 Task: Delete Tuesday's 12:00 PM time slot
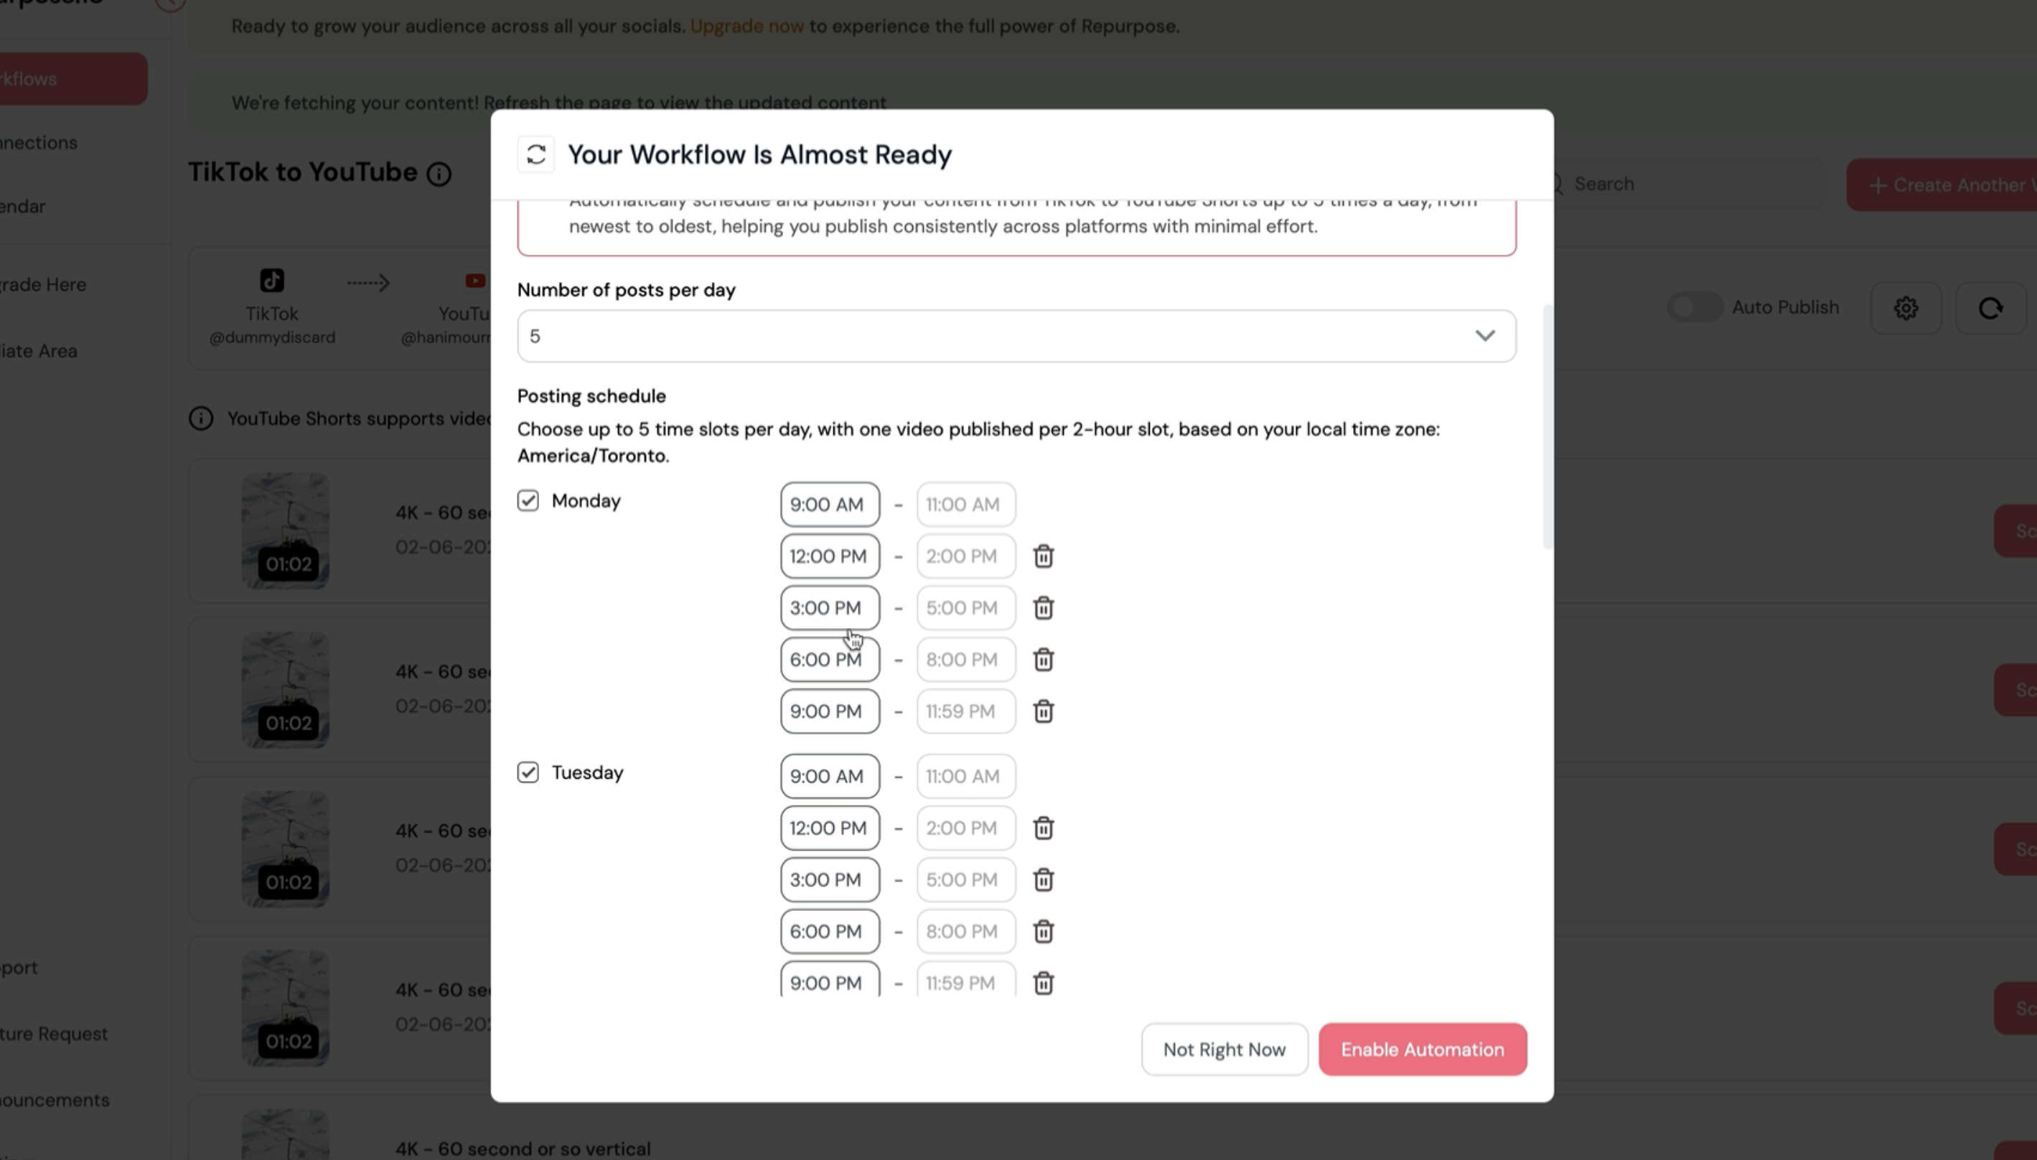[x=1043, y=828]
